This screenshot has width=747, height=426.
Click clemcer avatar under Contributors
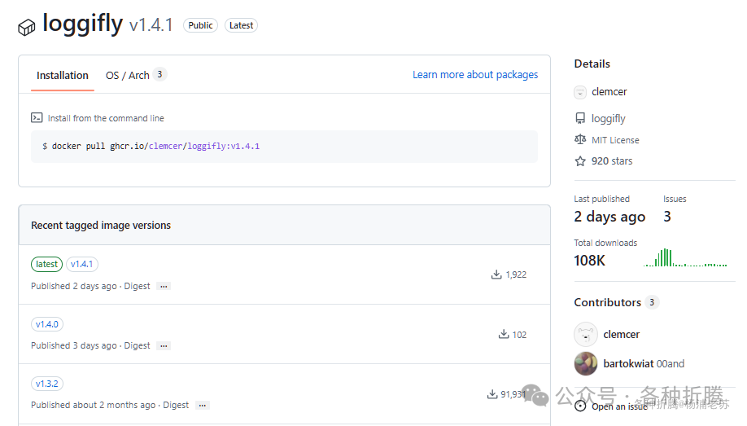pos(586,335)
